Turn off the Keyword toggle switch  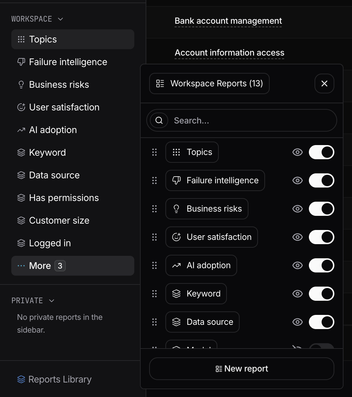[321, 294]
